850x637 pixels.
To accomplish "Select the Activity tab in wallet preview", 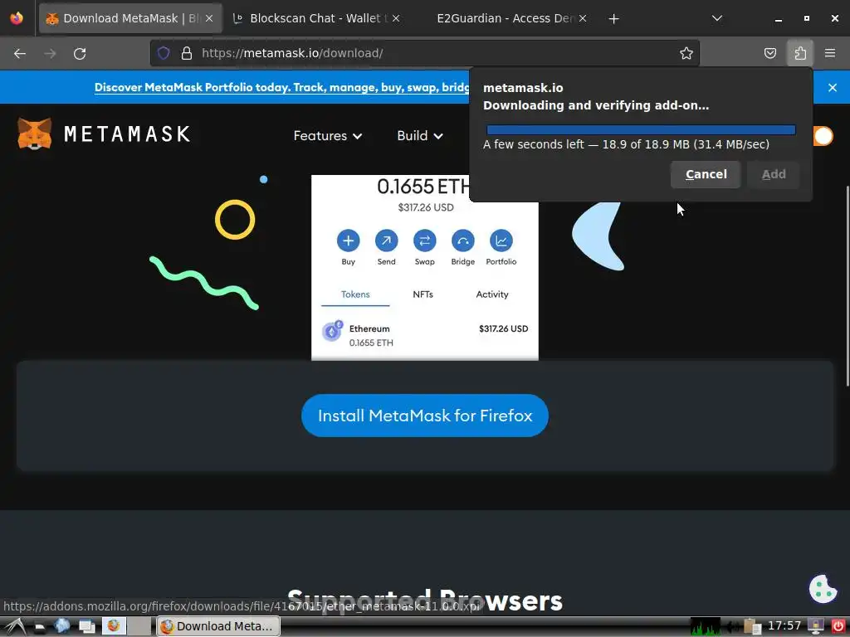I will (x=491, y=294).
